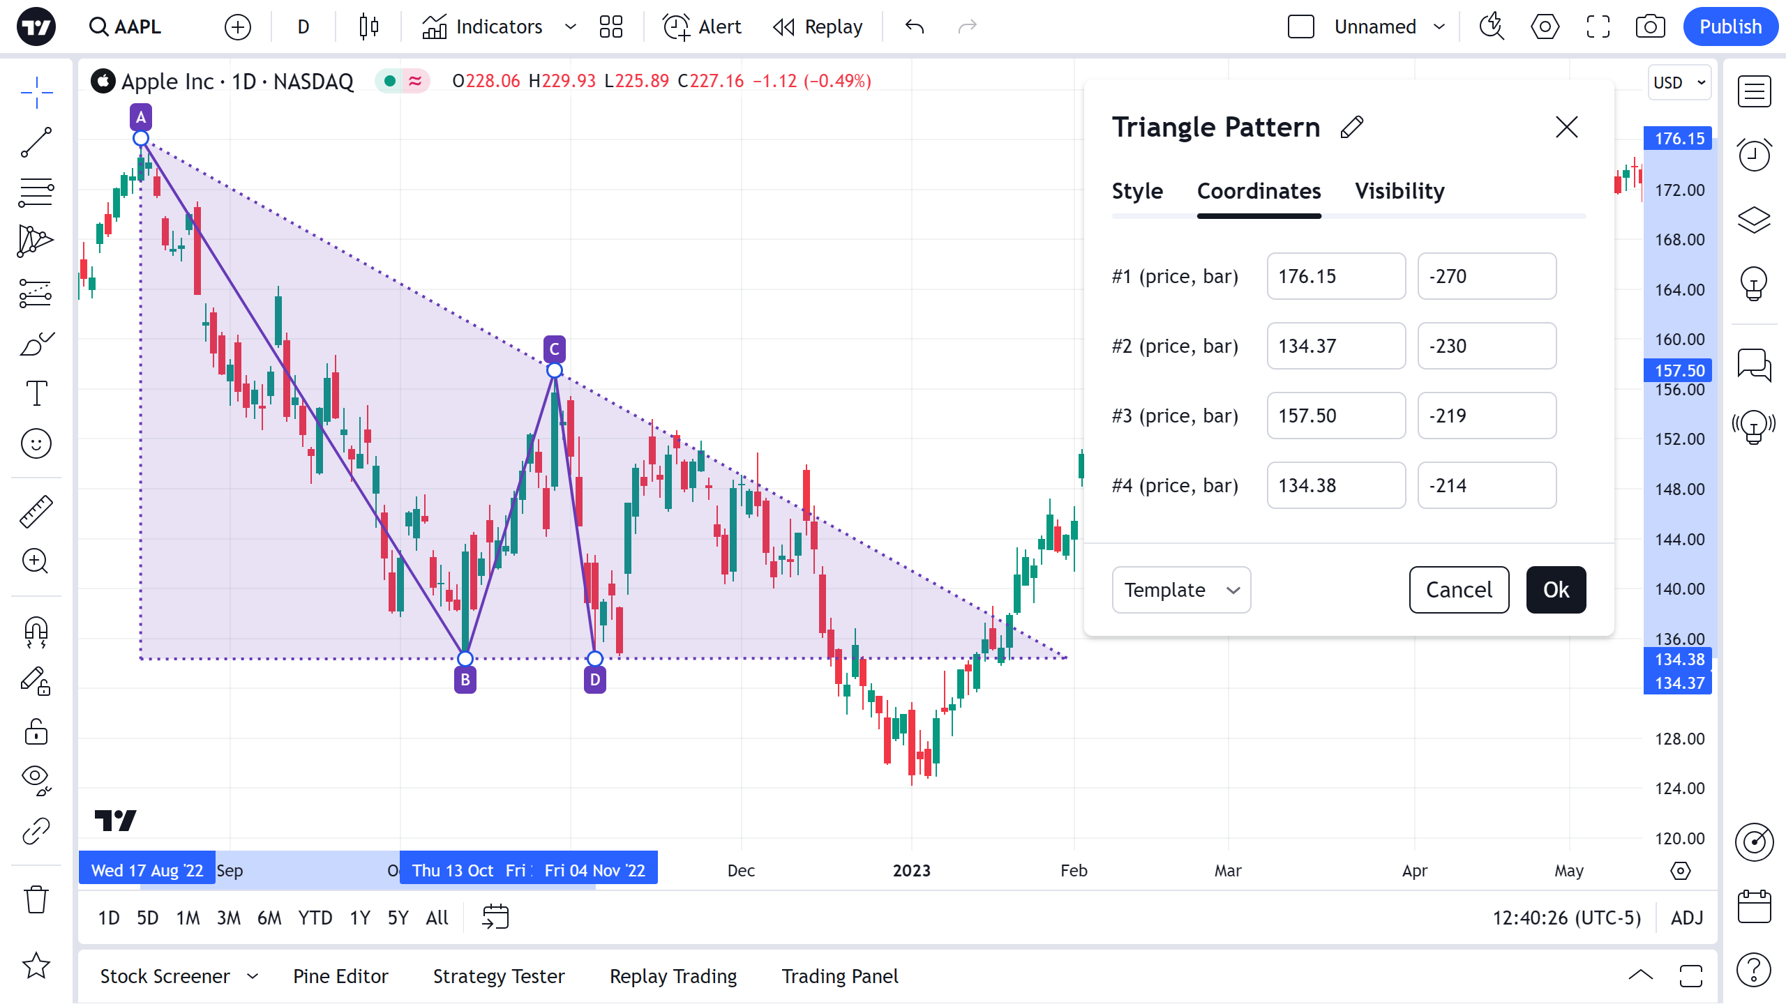Viewport: 1786px width, 1004px height.
Task: Switch to the Visibility tab
Action: click(1399, 191)
